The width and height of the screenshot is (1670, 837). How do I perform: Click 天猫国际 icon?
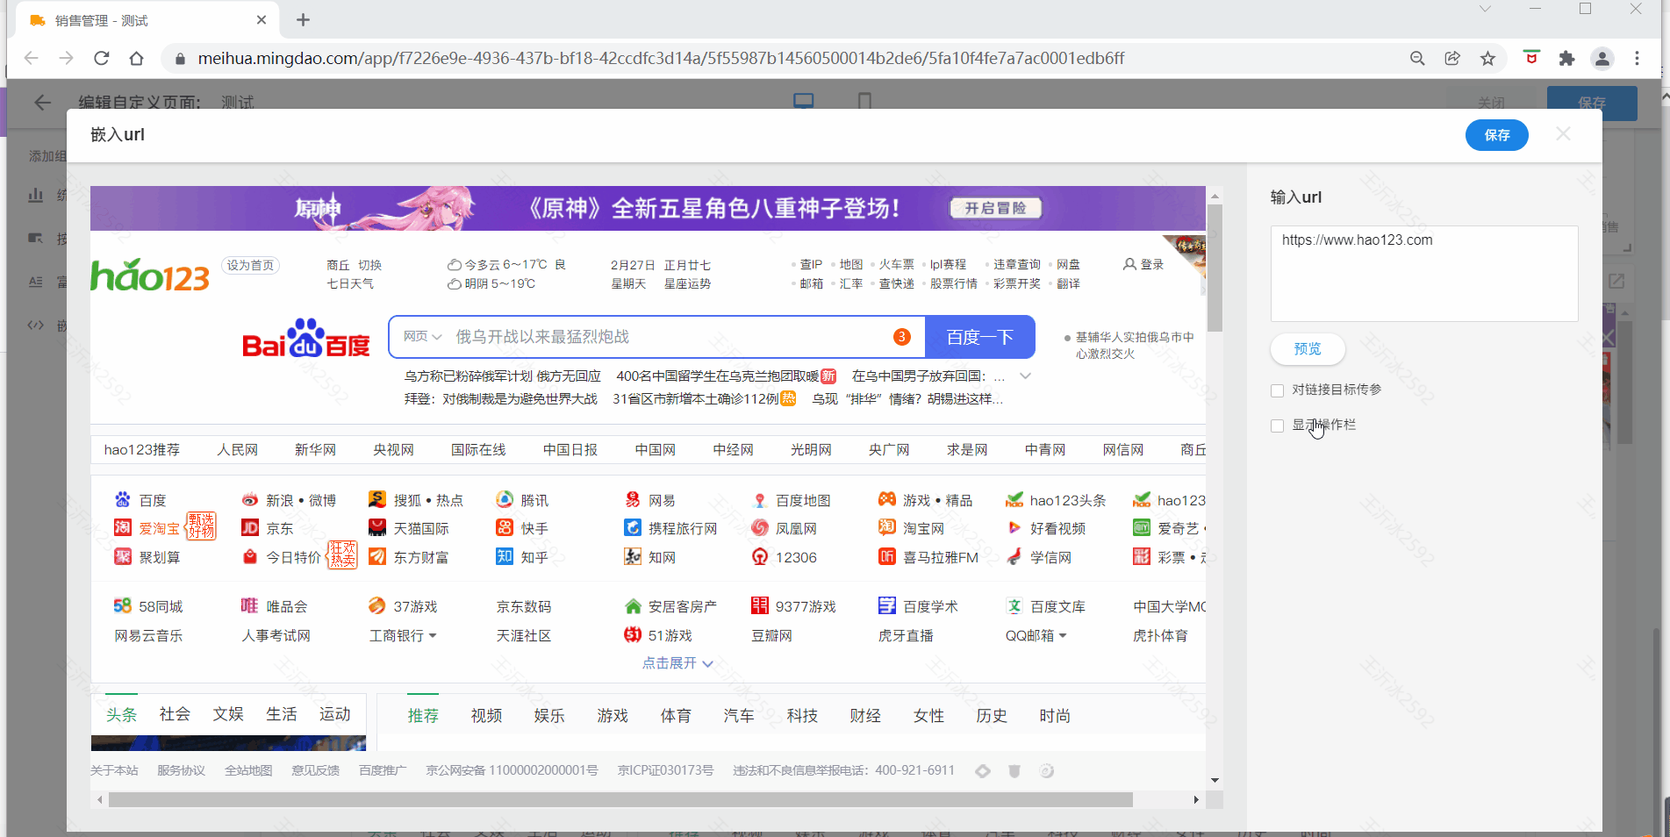point(377,528)
